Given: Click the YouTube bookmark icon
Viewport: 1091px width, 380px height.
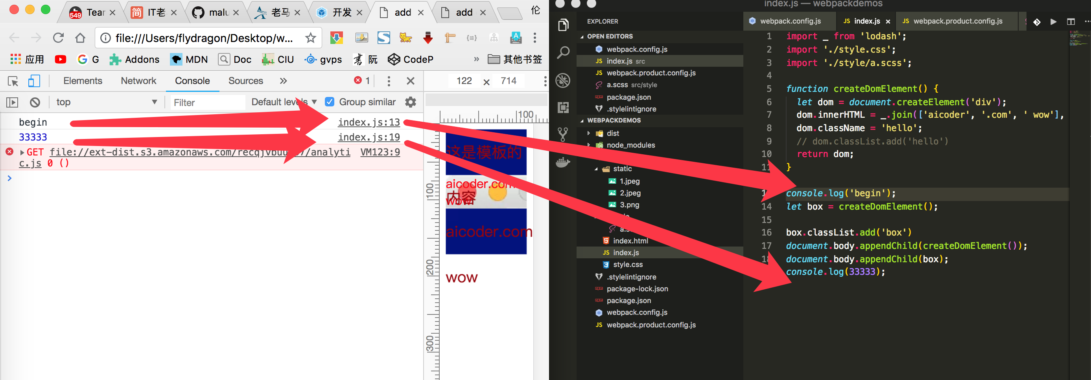Looking at the screenshot, I should pos(61,60).
